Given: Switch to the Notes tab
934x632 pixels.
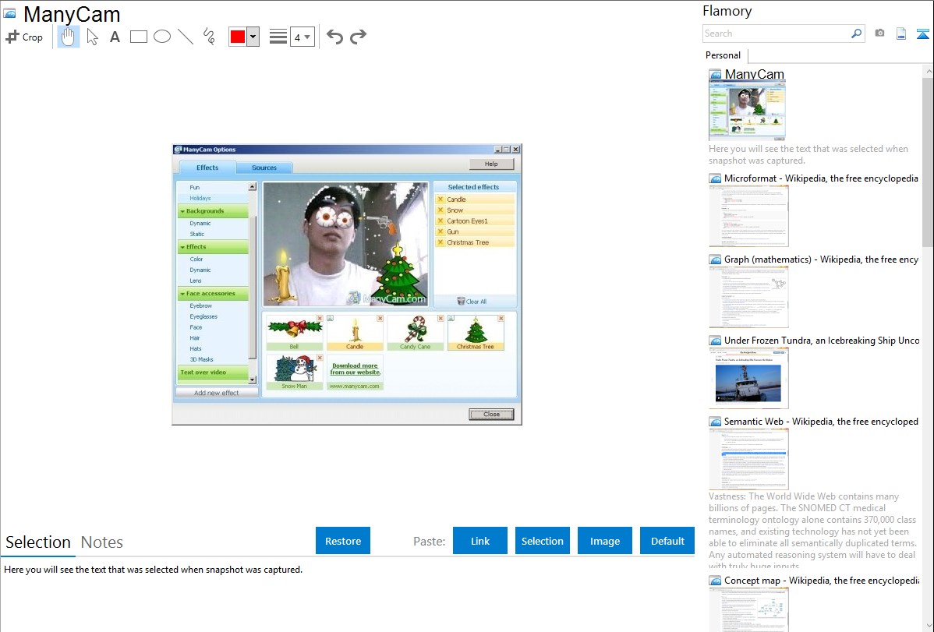Looking at the screenshot, I should click(x=102, y=542).
